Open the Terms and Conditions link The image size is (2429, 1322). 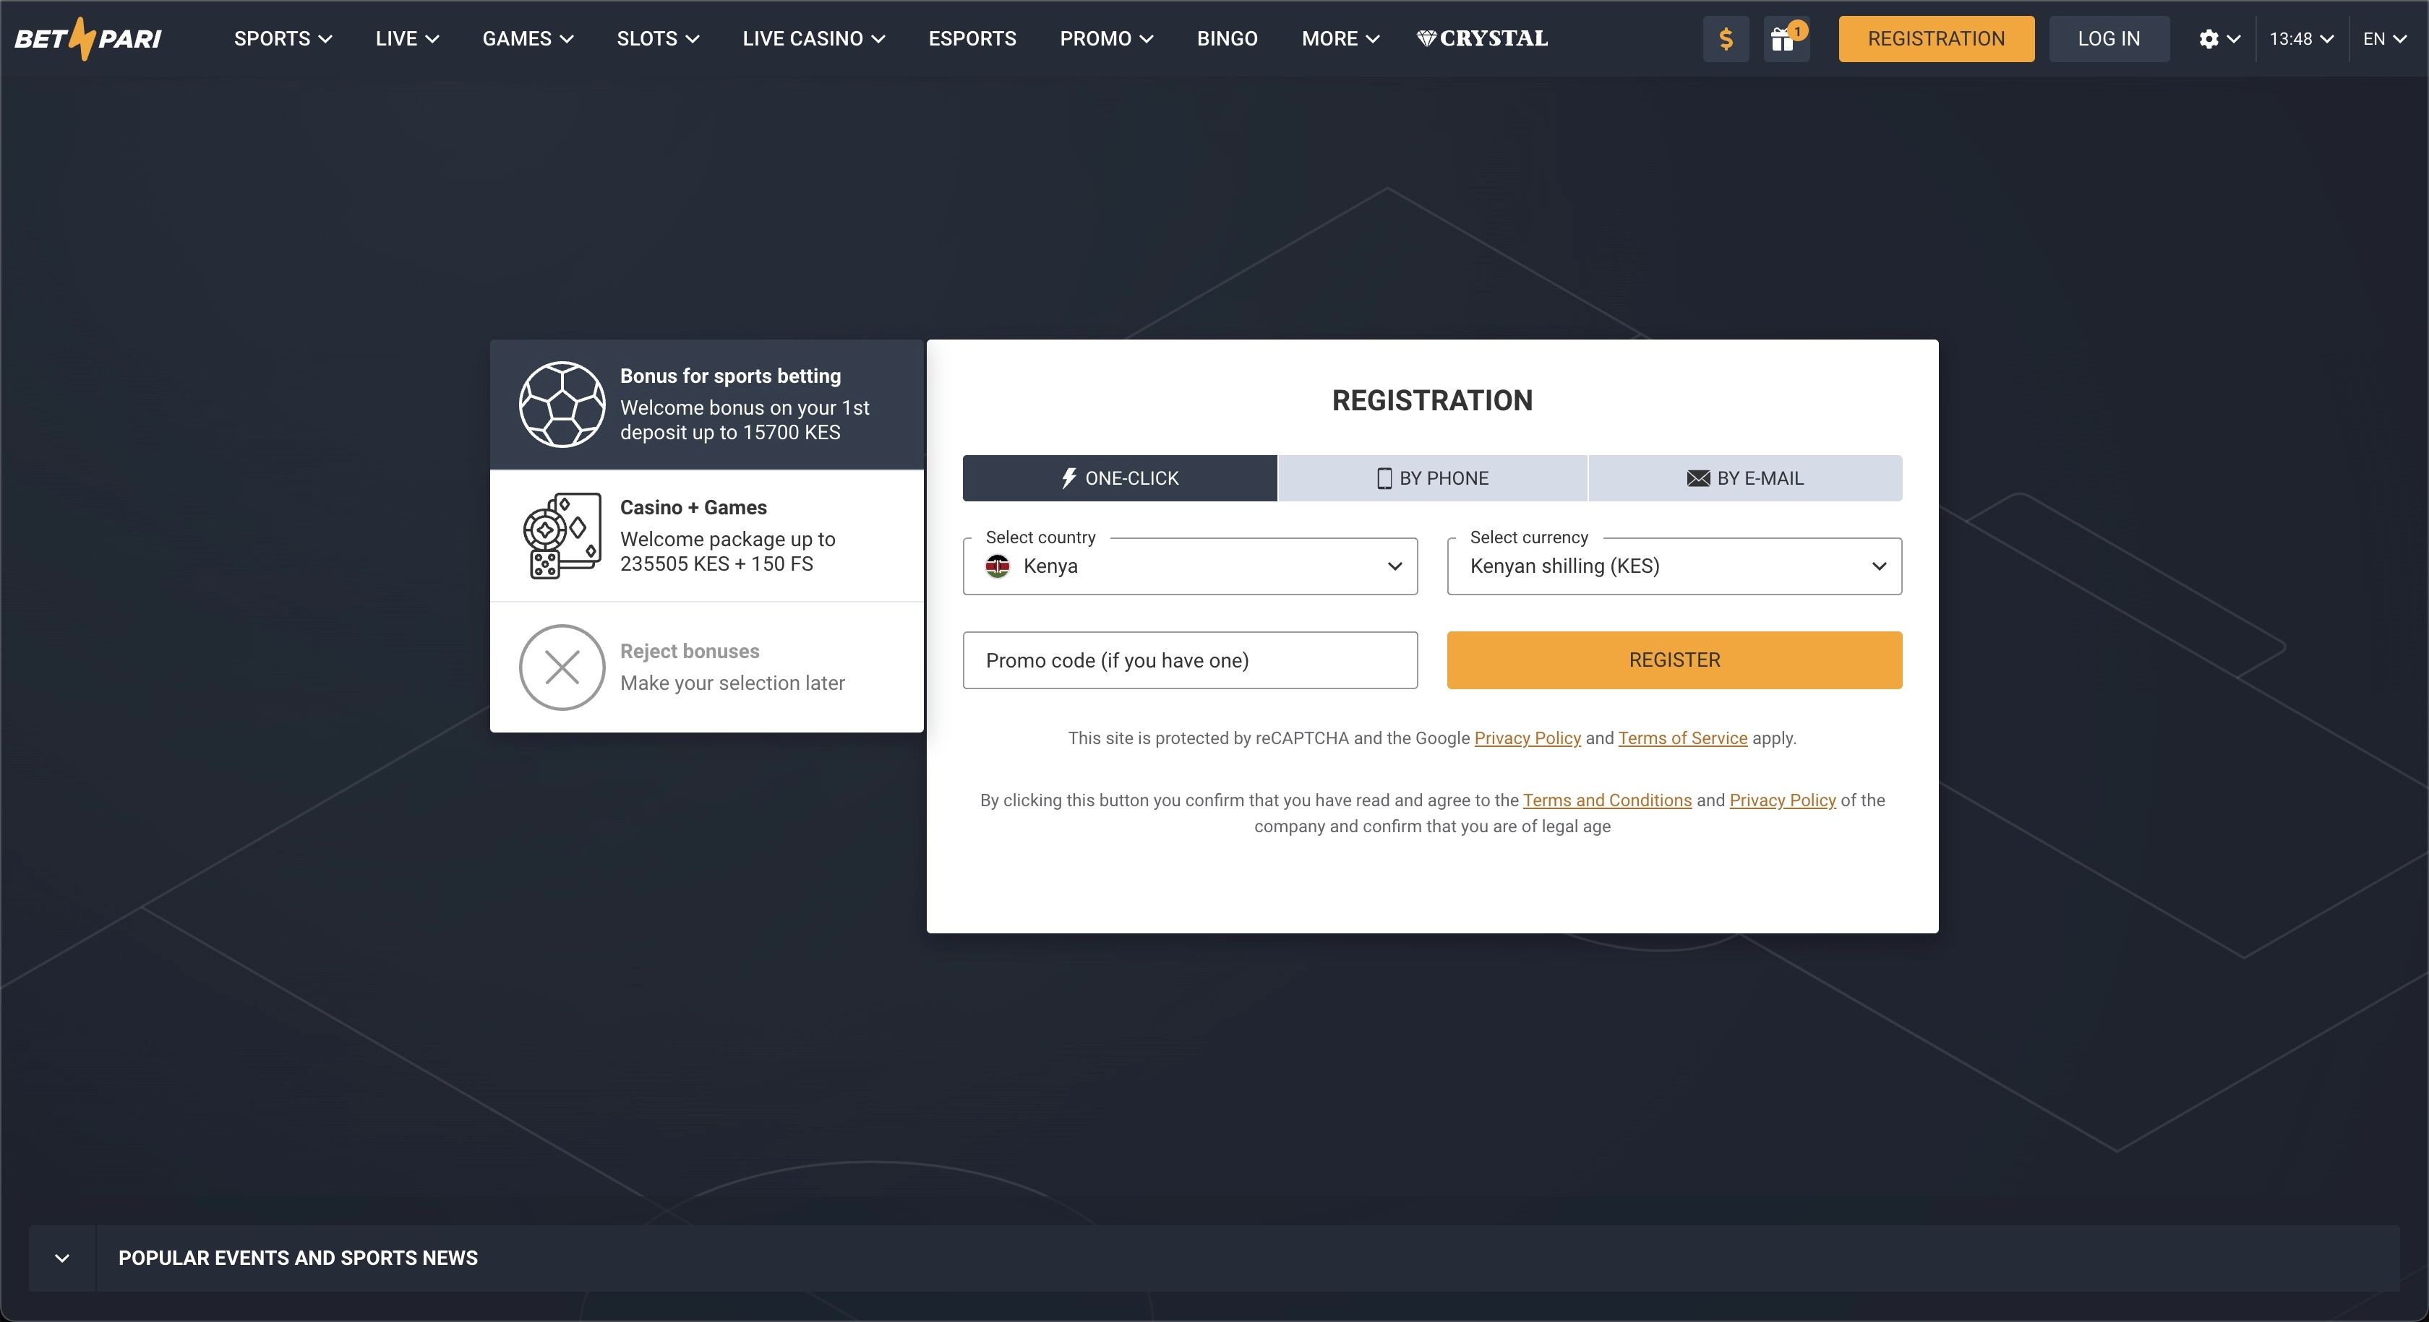pyautogui.click(x=1608, y=800)
